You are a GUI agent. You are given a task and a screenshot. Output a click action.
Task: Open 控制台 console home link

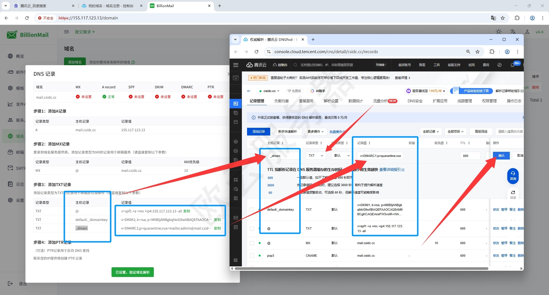point(280,65)
